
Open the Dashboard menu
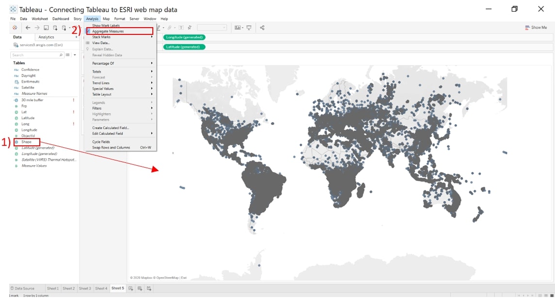61,19
